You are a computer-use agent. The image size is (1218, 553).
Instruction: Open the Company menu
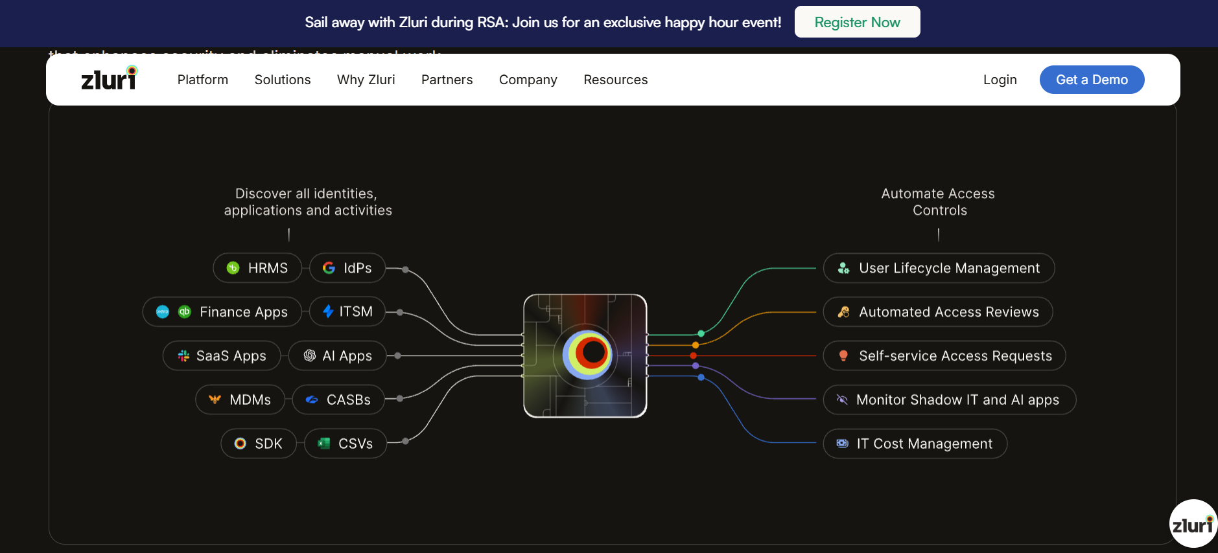click(528, 80)
